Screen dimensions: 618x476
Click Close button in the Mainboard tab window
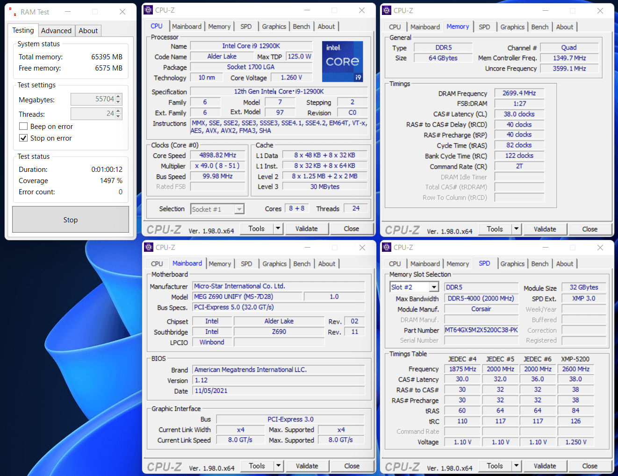(352, 466)
